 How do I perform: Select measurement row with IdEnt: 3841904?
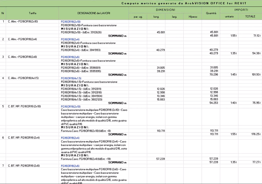pos(81,96)
